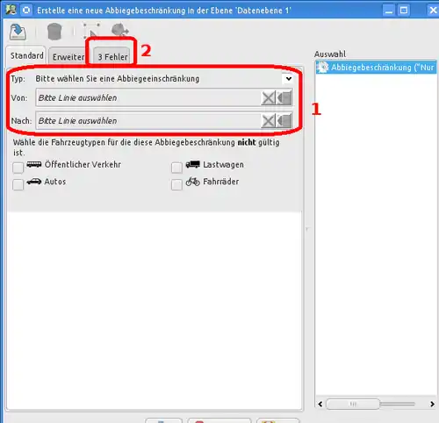The height and width of the screenshot is (423, 439).
Task: Set Von line from selection icon
Action: (284, 98)
